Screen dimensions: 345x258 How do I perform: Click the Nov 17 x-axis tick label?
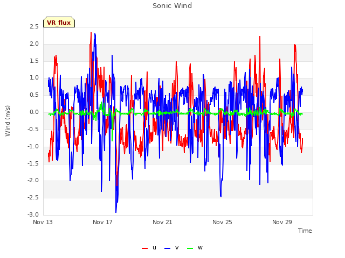tap(102, 222)
